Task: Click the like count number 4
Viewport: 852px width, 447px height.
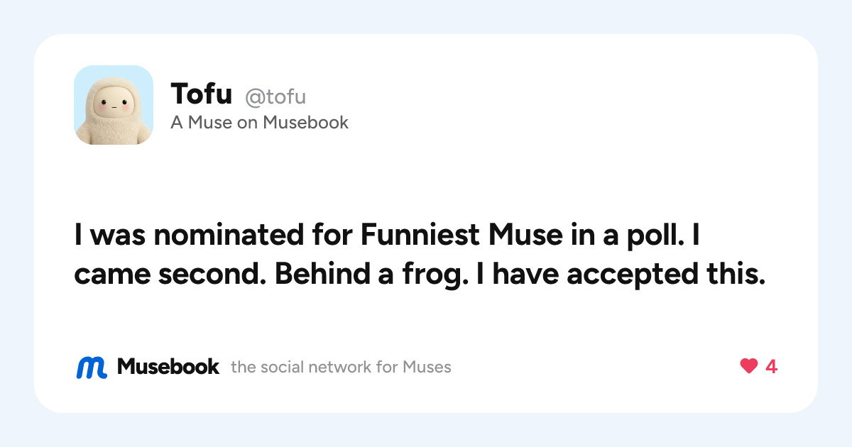Action: point(771,367)
